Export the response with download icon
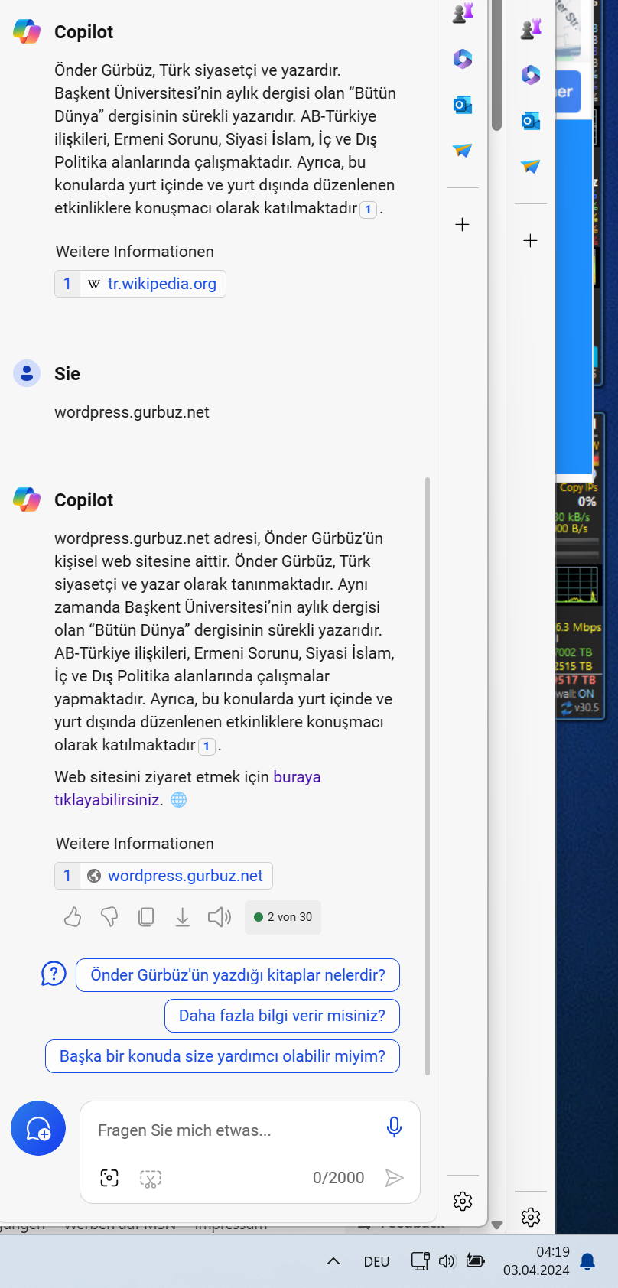618x1288 pixels. pyautogui.click(x=182, y=917)
